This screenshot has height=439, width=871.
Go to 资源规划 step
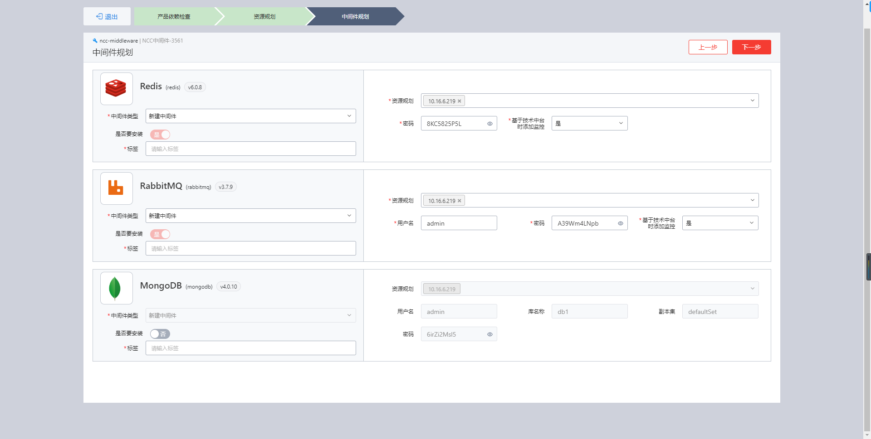[x=264, y=16]
